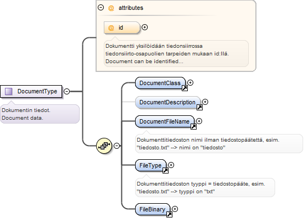Collapse the sequence compositor children
The image size is (307, 218).
[116, 146]
